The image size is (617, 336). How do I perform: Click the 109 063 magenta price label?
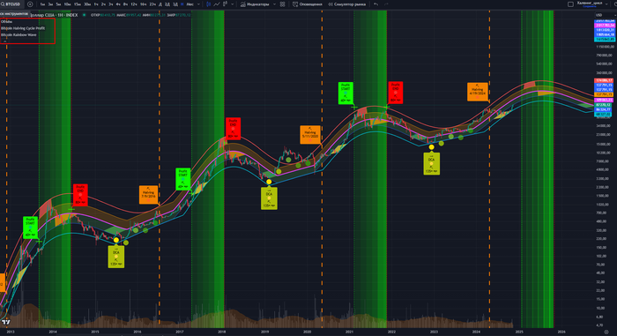pos(604,100)
